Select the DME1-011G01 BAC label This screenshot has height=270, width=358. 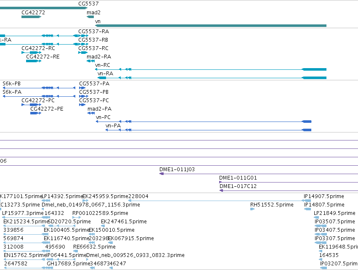(x=238, y=178)
